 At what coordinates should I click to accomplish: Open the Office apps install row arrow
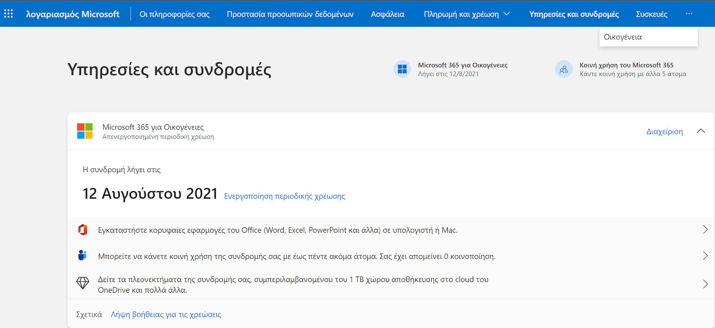(705, 230)
